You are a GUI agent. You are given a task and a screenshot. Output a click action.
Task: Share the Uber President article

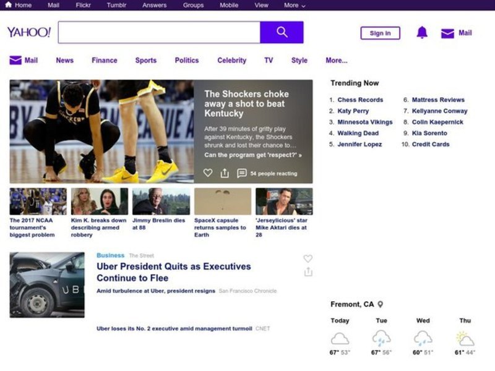[x=308, y=272]
